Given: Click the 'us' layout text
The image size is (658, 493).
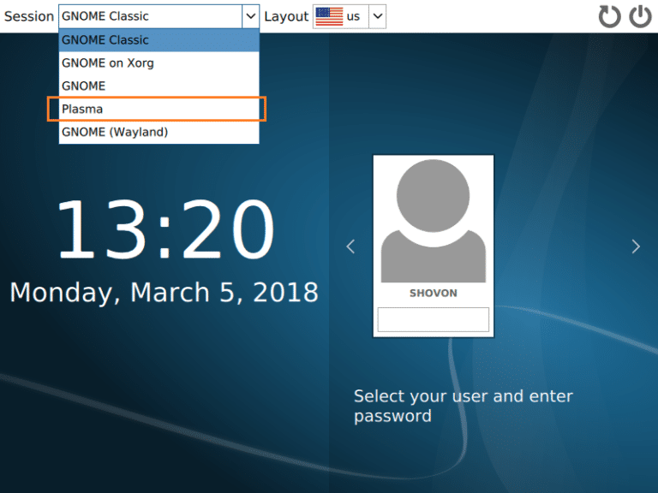Looking at the screenshot, I should coord(353,17).
